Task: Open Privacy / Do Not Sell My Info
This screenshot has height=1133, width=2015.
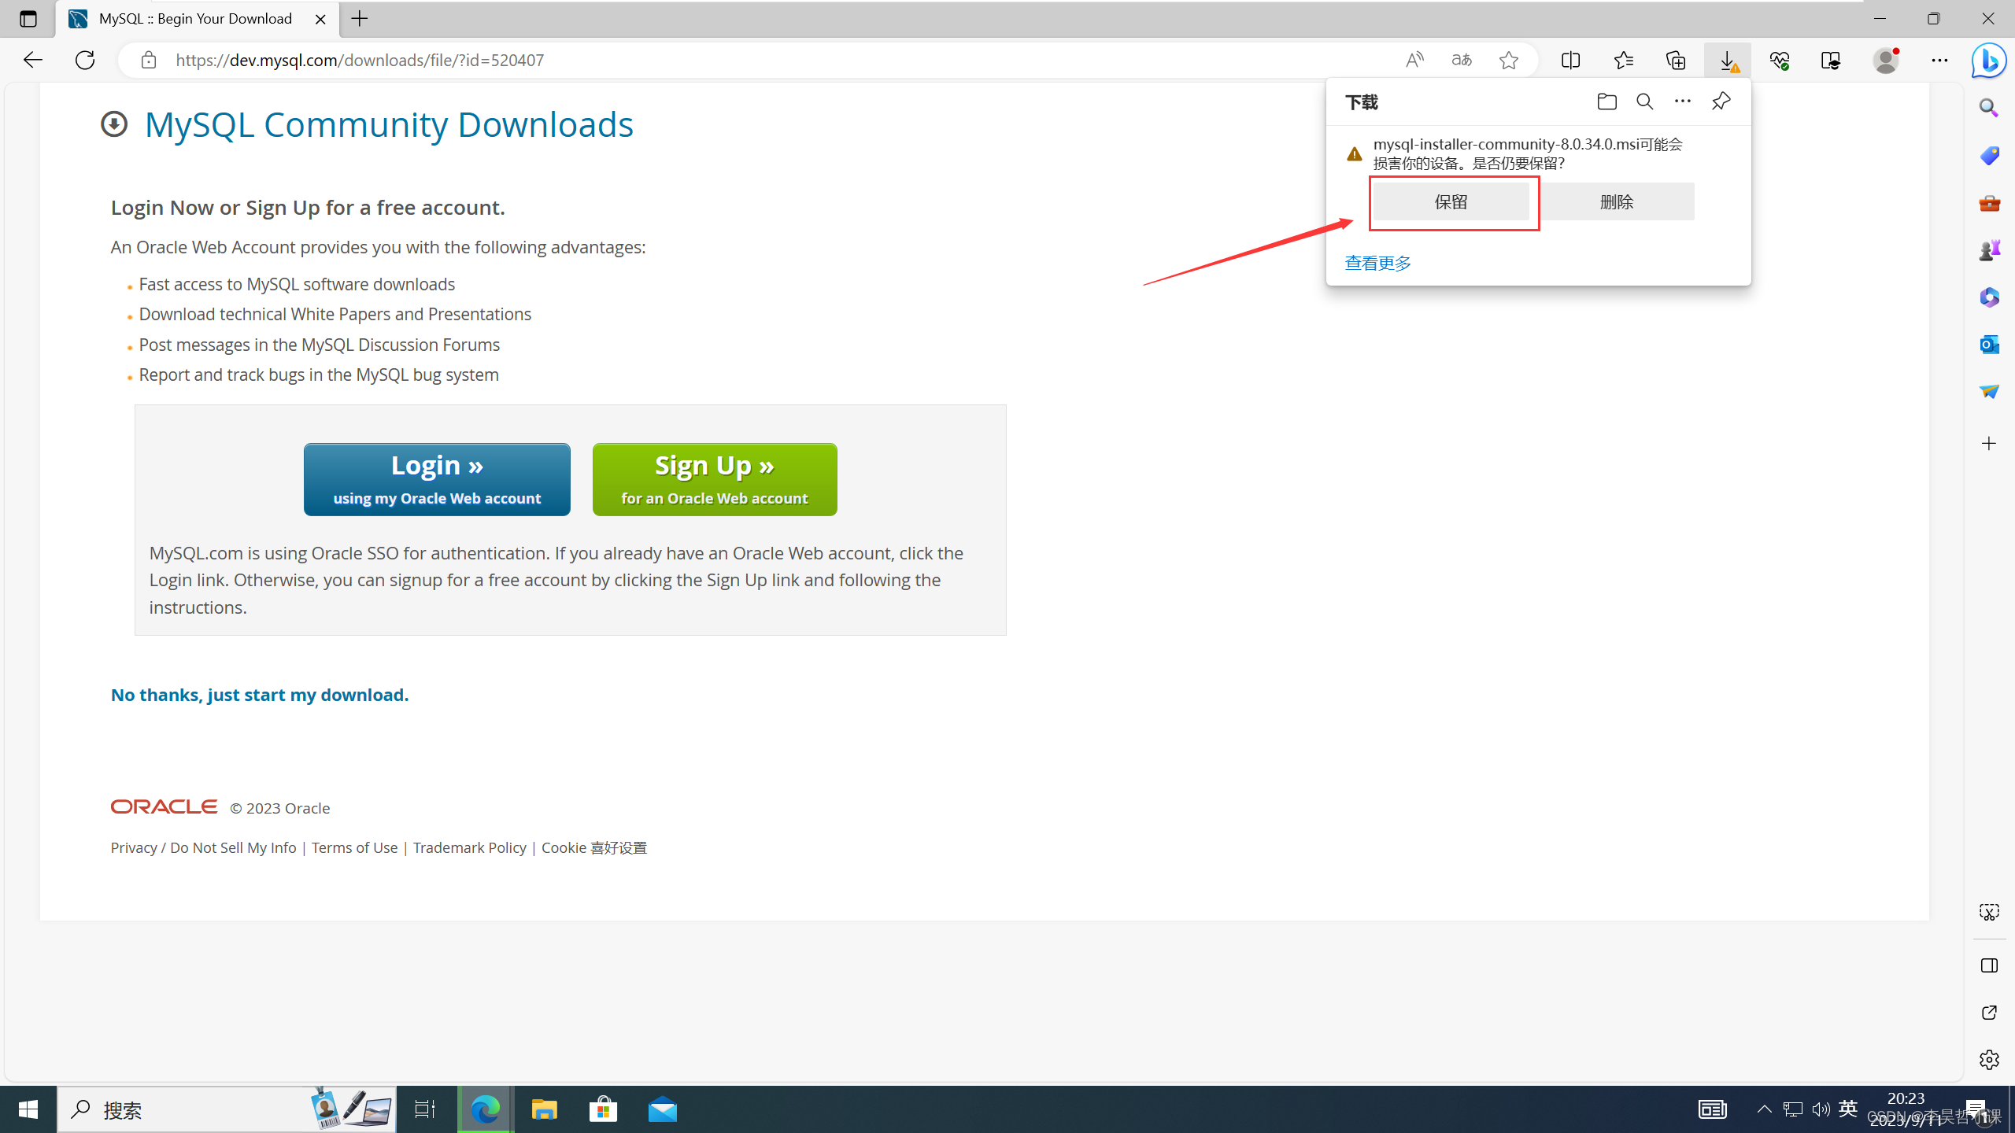Action: coord(203,847)
